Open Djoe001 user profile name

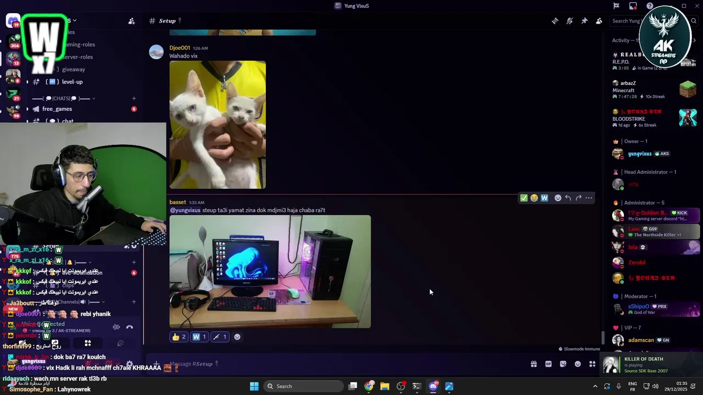[x=180, y=48]
